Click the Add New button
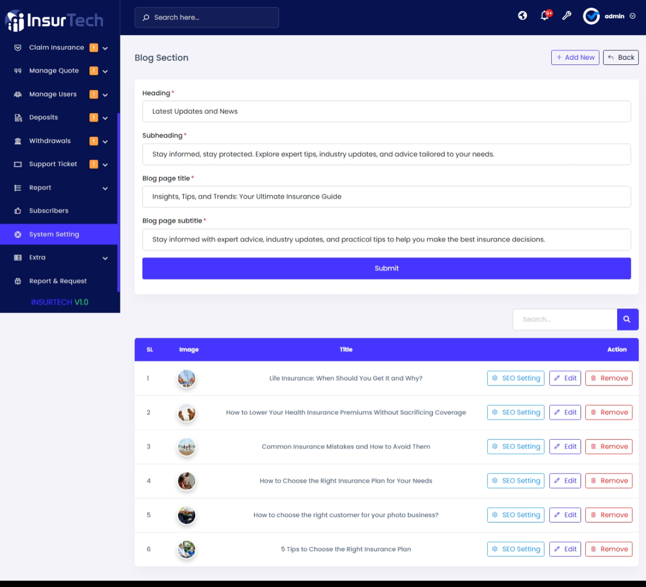This screenshot has height=587, width=646. (x=575, y=58)
